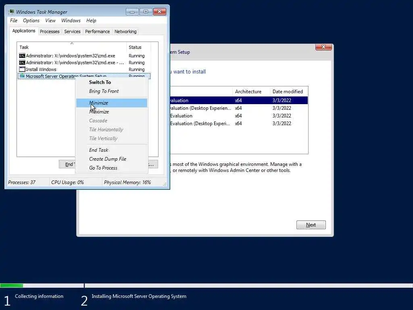
Task: Close the Server Operating System Setup window
Action: (323, 47)
